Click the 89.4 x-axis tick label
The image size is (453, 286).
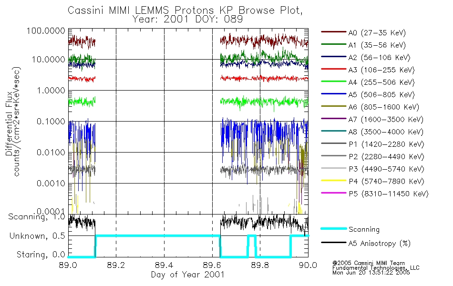164,265
